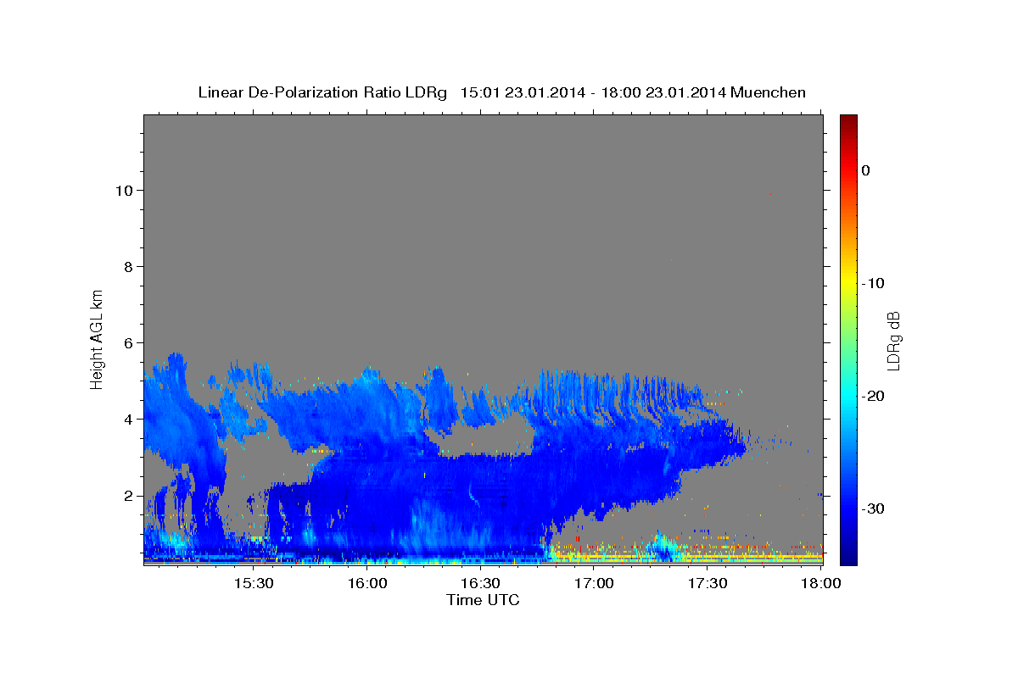
Task: Click the dark blue bottom of the colorbar
Action: pos(848,559)
